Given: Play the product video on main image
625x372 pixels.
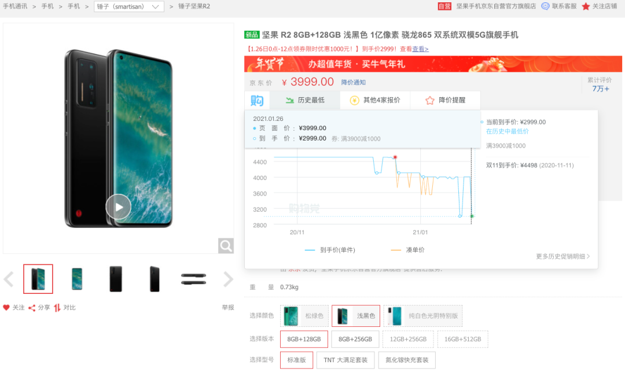Looking at the screenshot, I should [119, 207].
